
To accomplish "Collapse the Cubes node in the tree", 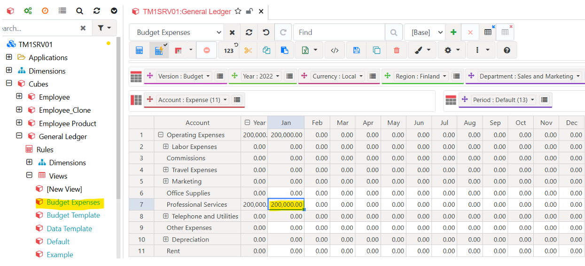I will (9, 84).
